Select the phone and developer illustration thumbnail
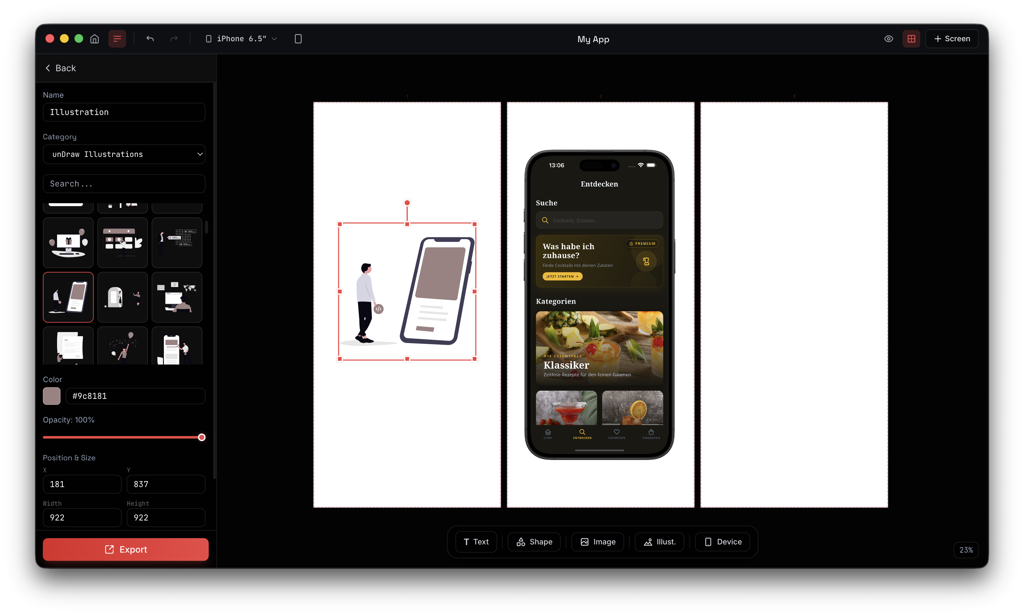Viewport: 1024px width, 615px height. pyautogui.click(x=67, y=297)
